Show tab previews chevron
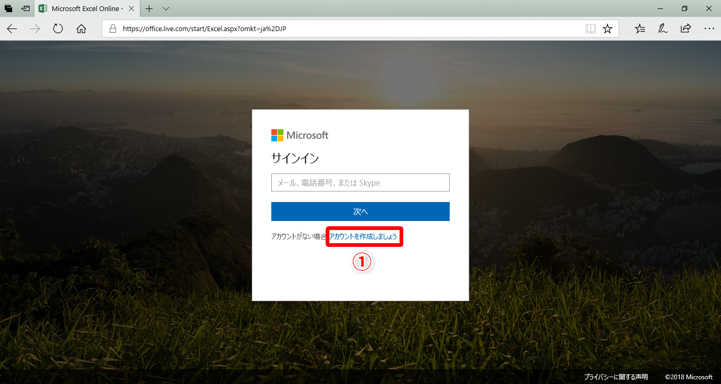The image size is (721, 384). [x=166, y=9]
